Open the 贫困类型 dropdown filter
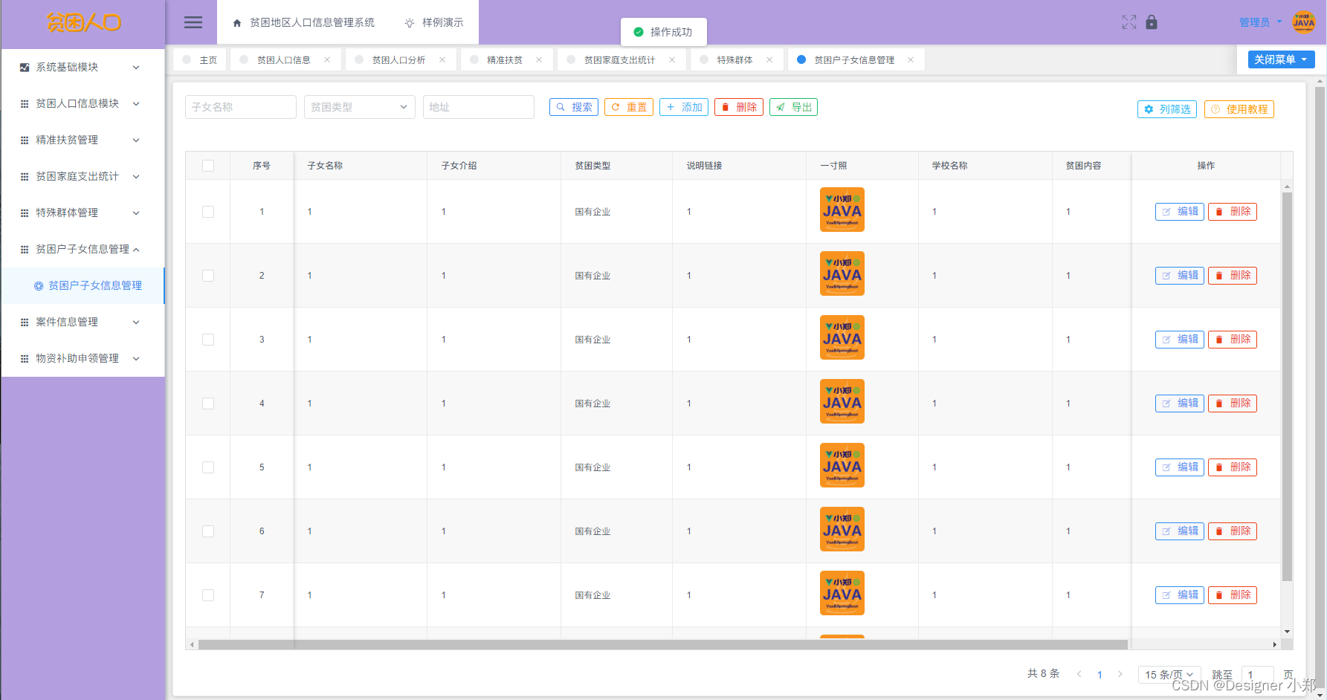The height and width of the screenshot is (700, 1327). pyautogui.click(x=360, y=107)
